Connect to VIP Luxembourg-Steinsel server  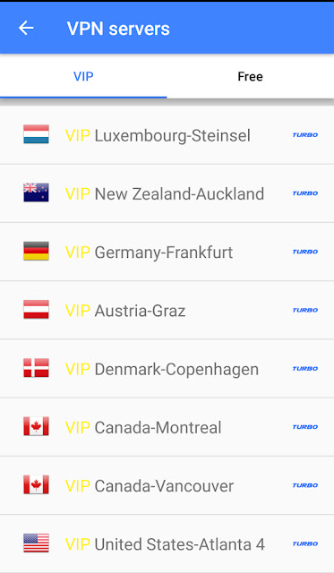[x=167, y=135]
